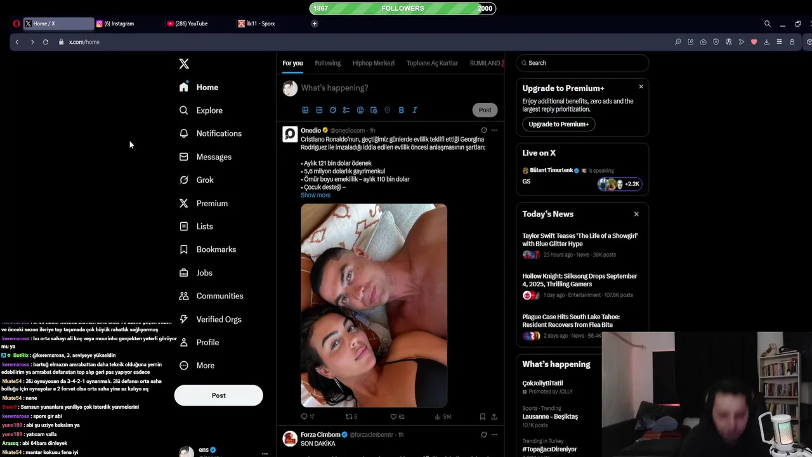This screenshot has width=812, height=457.
Task: Insert emoji into new post
Action: pos(360,110)
